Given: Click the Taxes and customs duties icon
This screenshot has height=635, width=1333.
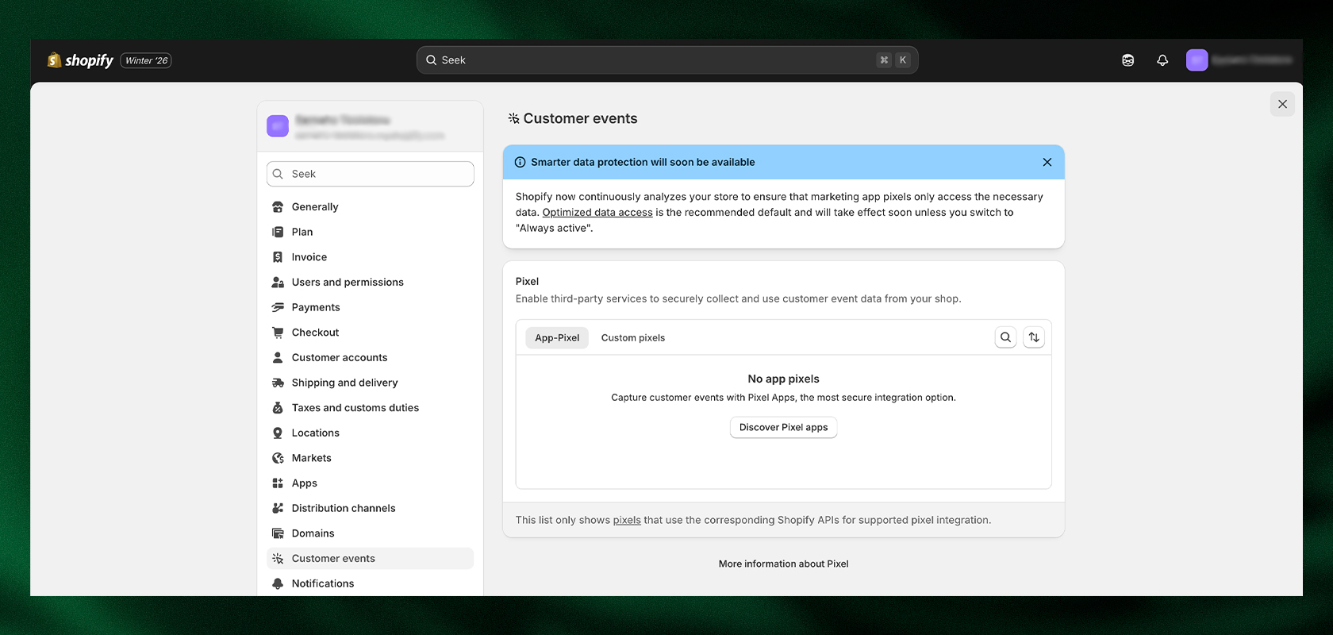Looking at the screenshot, I should [x=278, y=408].
